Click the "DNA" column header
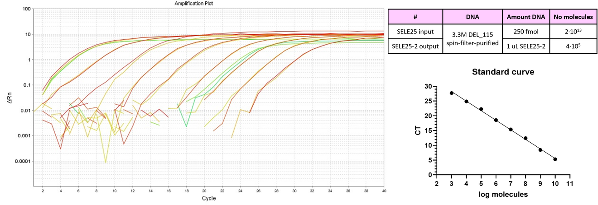The image size is (598, 205). tap(473, 17)
